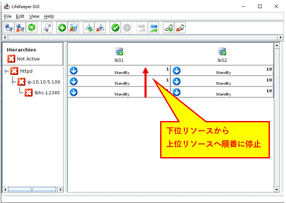The width and height of the screenshot is (286, 203).
Task: Collapse the ip-10.10.5.100 tree node
Action: click(13, 82)
